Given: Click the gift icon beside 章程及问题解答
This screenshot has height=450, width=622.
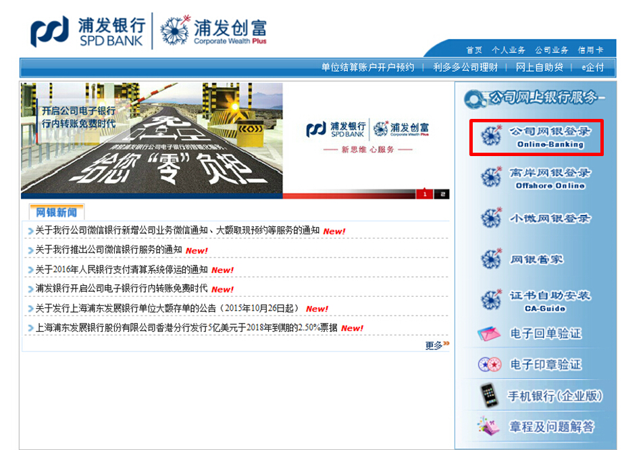Looking at the screenshot, I should point(489,426).
